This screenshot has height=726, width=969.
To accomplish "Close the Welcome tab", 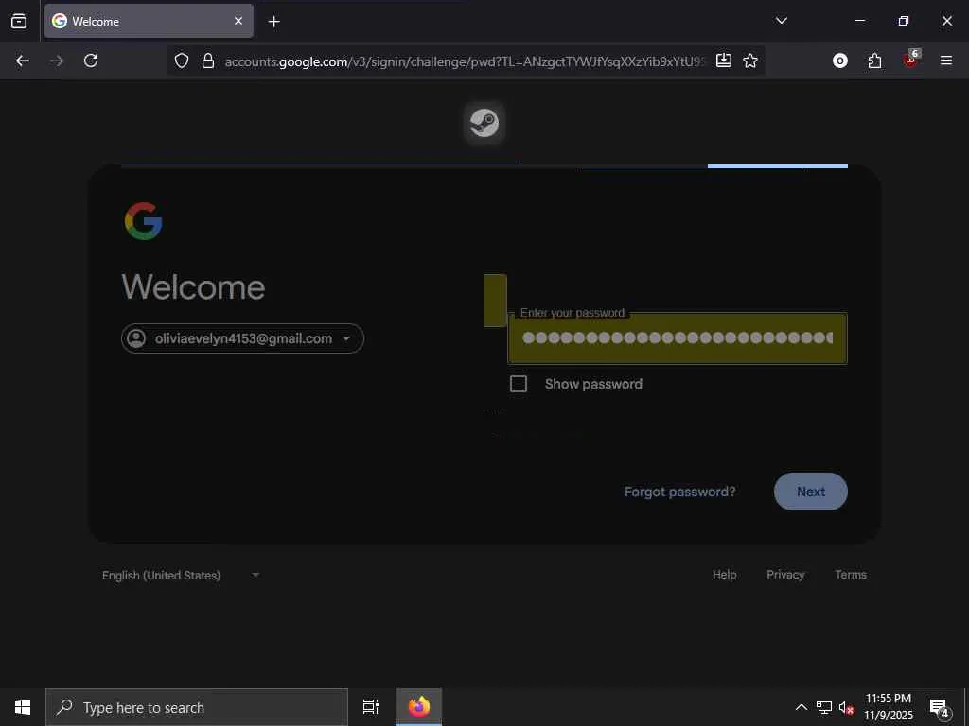I will (238, 21).
